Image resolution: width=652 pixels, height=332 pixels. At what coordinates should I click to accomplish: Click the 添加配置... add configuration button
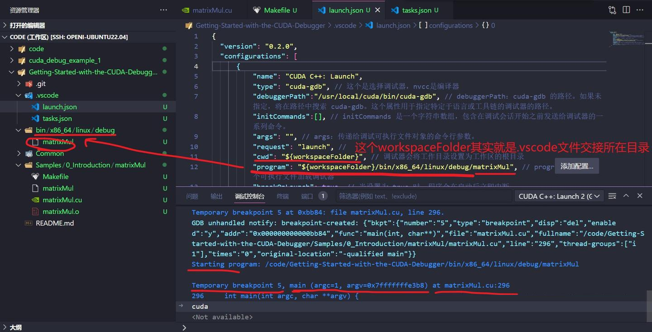[576, 166]
